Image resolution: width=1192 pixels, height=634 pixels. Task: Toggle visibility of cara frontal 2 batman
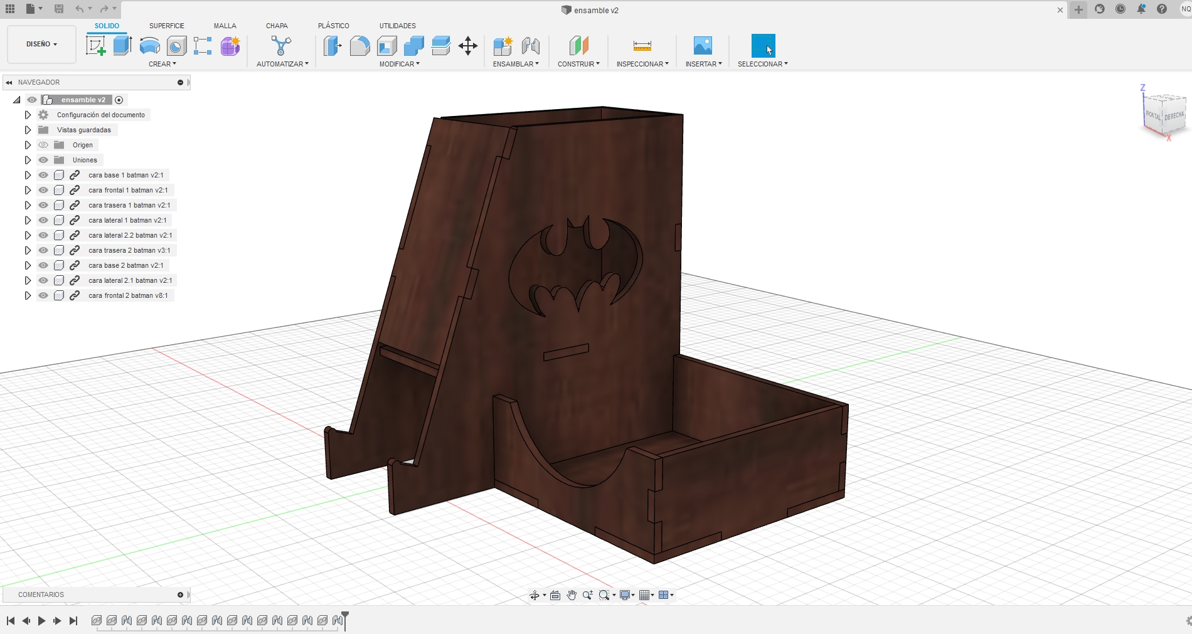(43, 295)
